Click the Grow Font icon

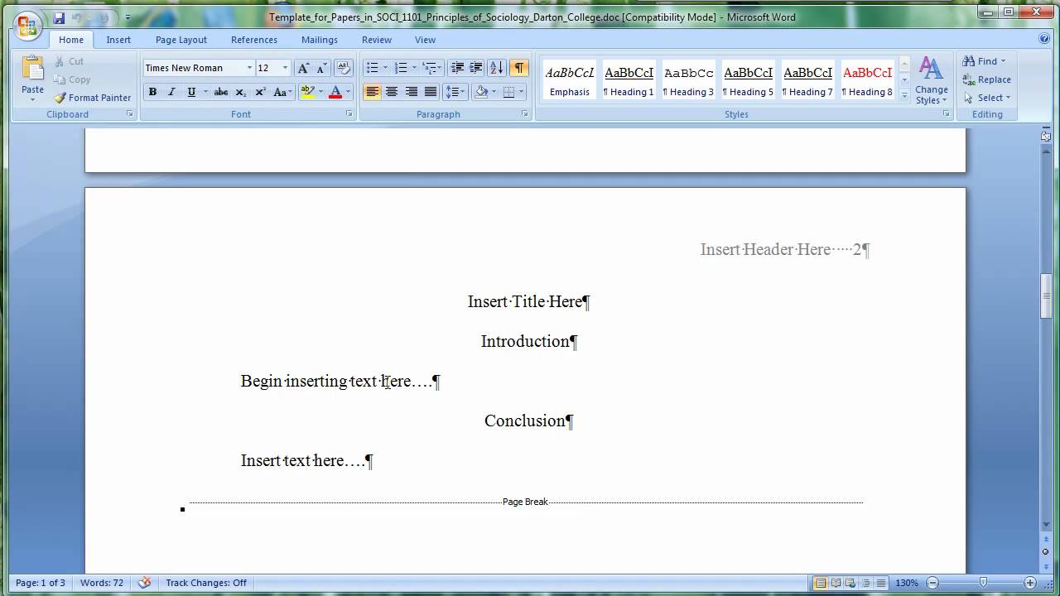303,68
